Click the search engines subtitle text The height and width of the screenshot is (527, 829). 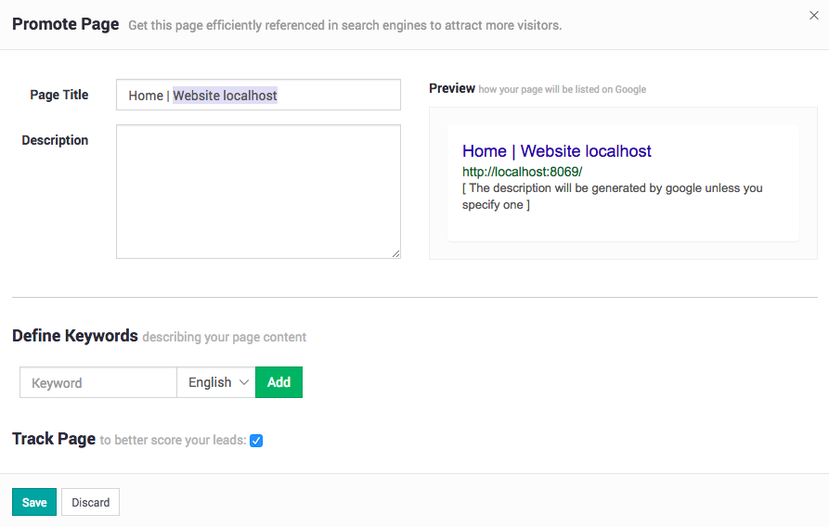344,25
